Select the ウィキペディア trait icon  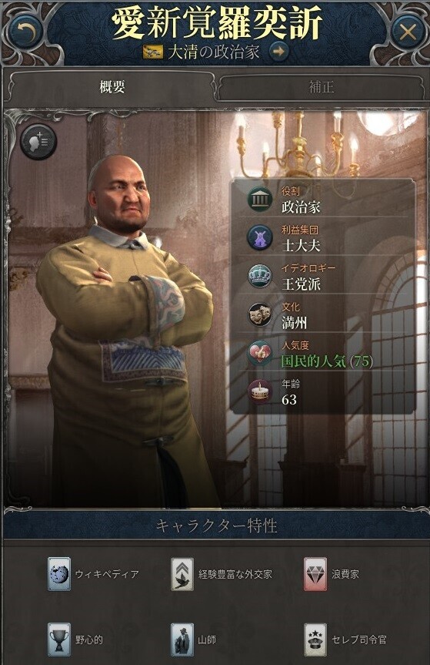58,574
